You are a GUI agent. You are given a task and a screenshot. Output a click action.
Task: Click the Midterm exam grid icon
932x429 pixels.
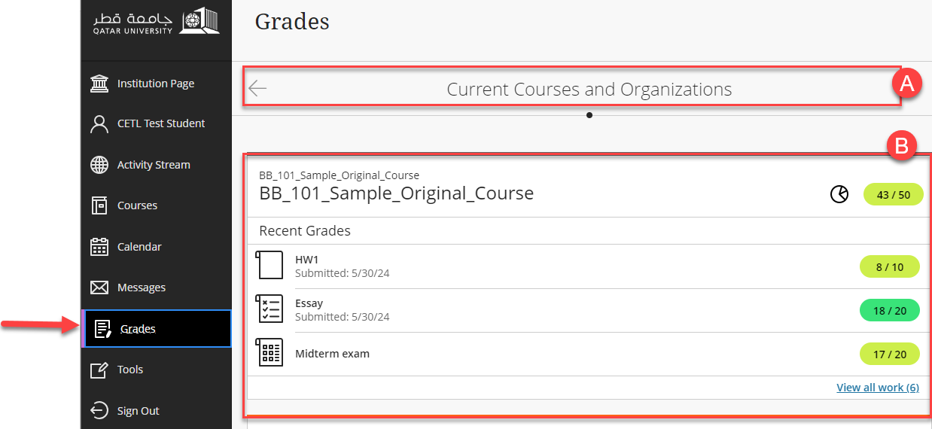(270, 353)
